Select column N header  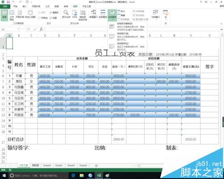click(191, 35)
